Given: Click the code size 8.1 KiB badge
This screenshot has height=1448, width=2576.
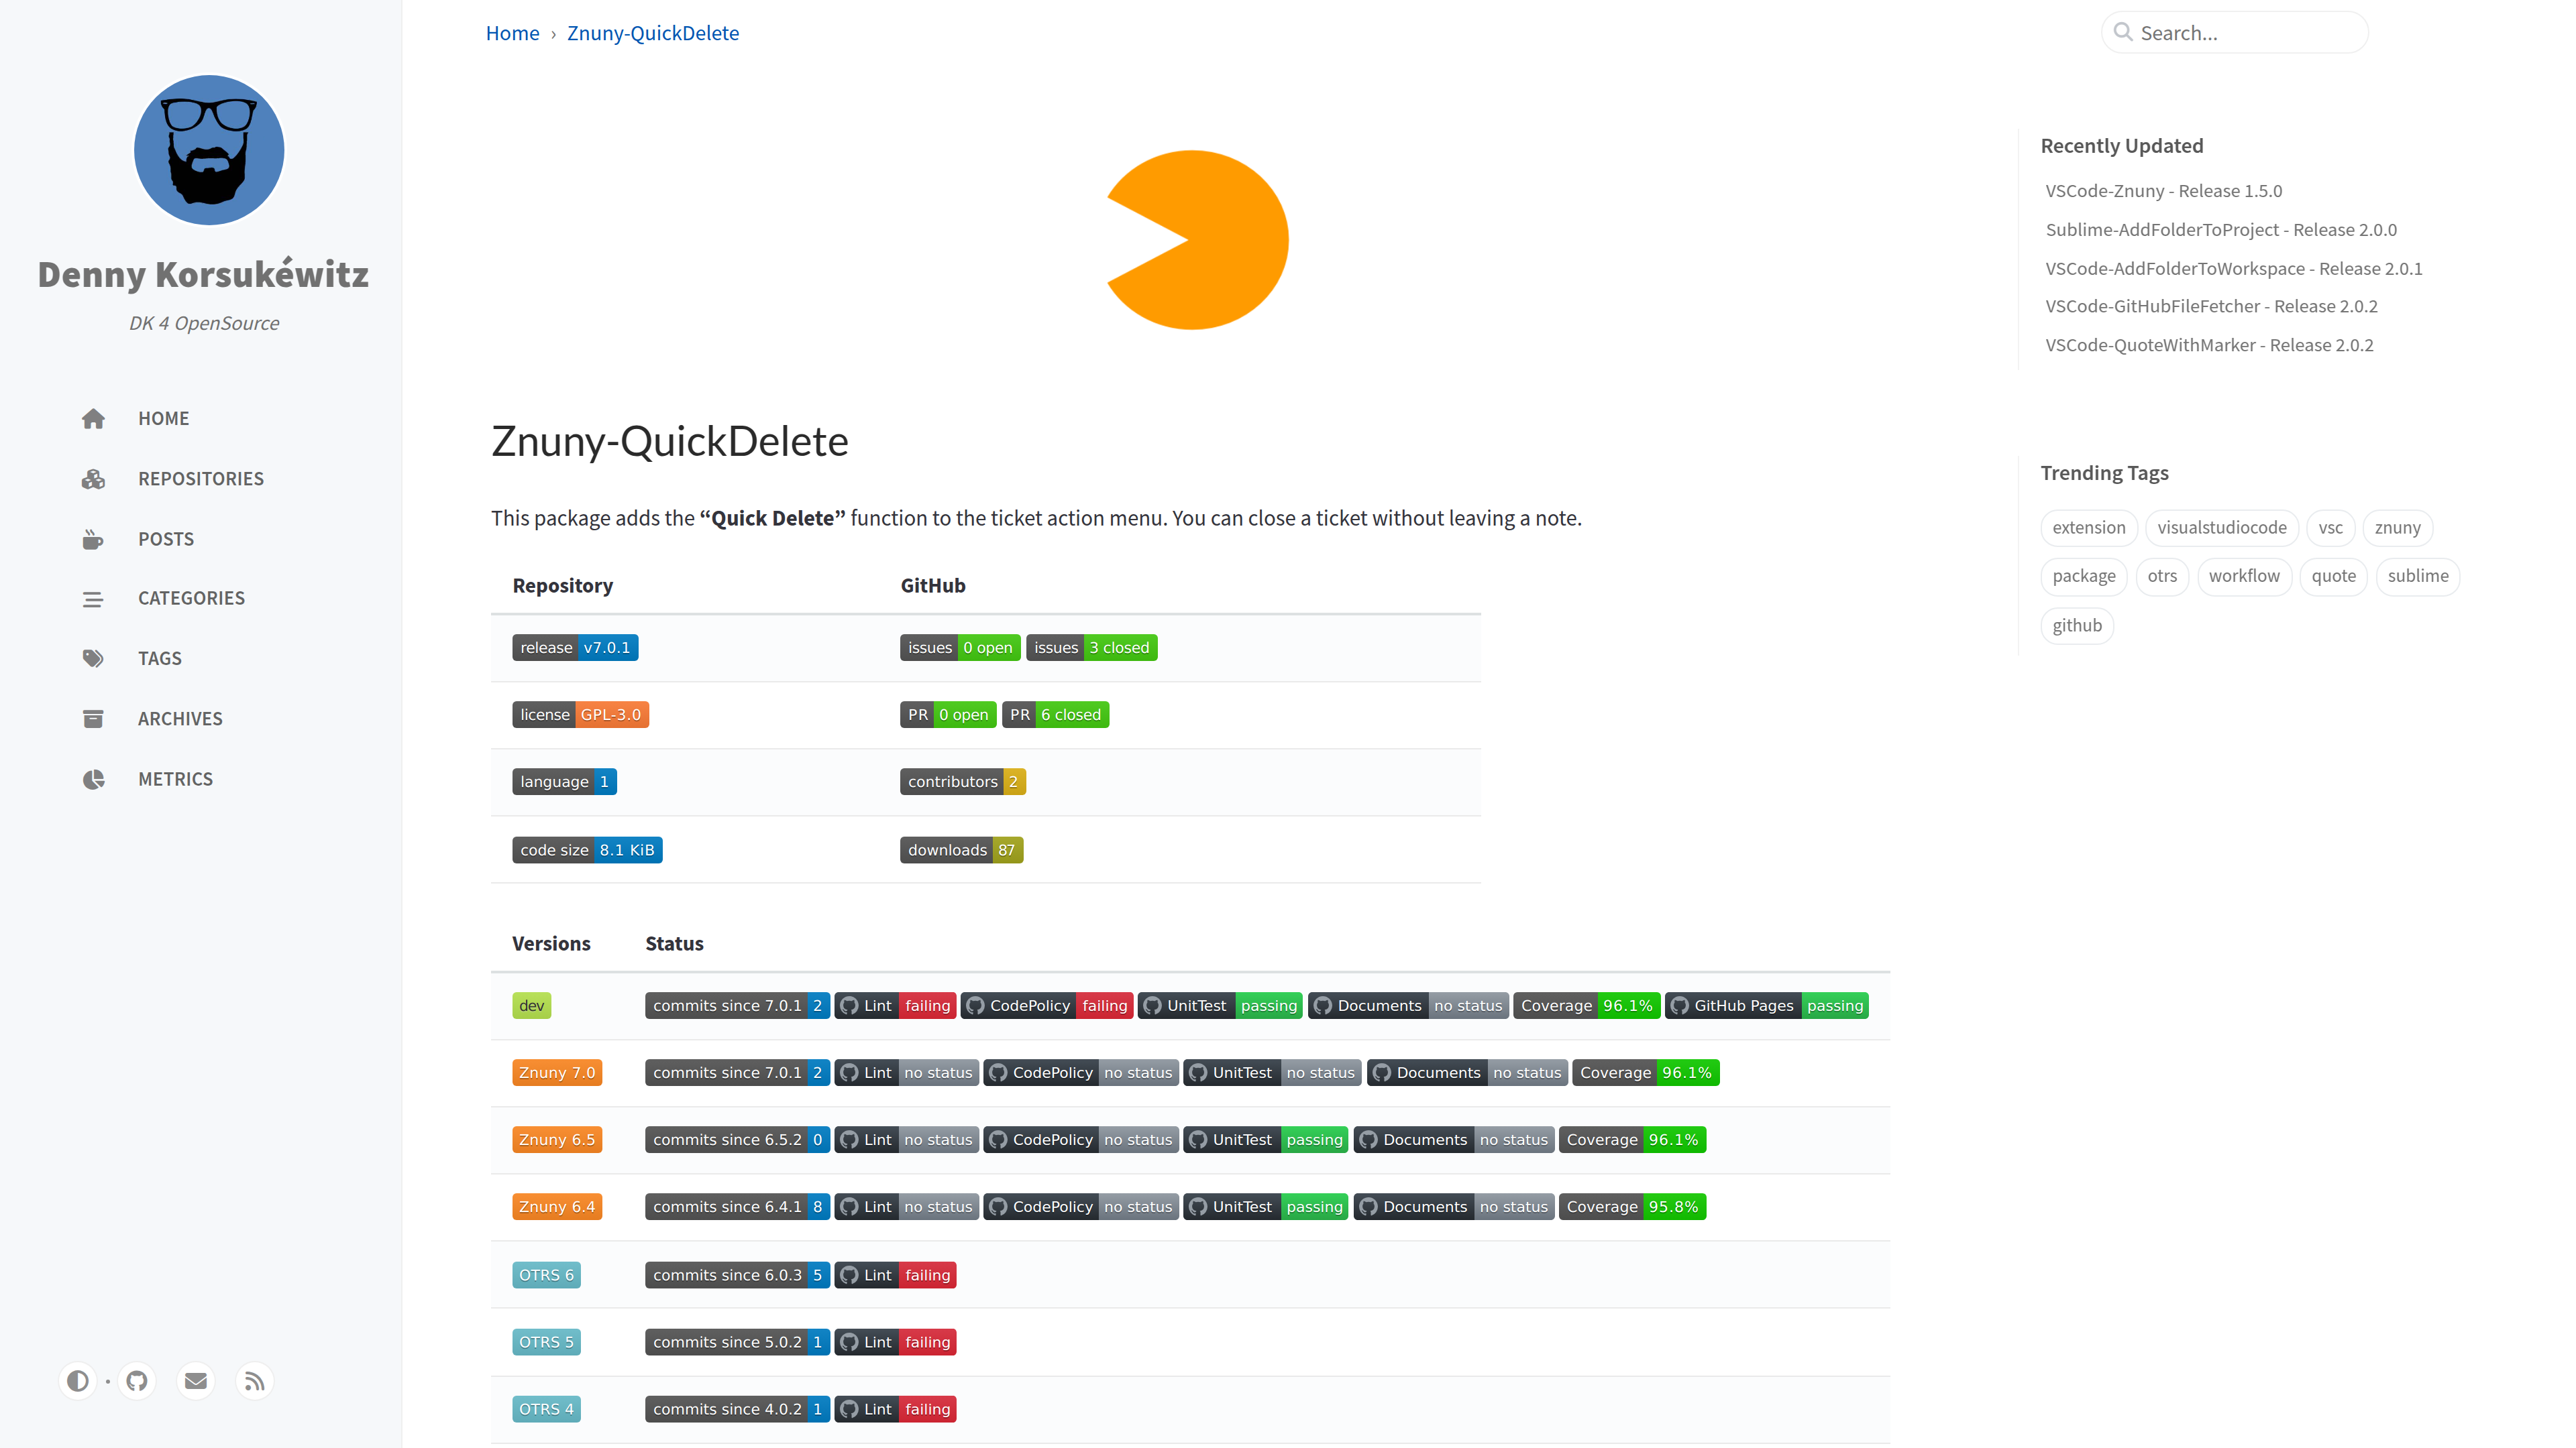Looking at the screenshot, I should pyautogui.click(x=587, y=851).
